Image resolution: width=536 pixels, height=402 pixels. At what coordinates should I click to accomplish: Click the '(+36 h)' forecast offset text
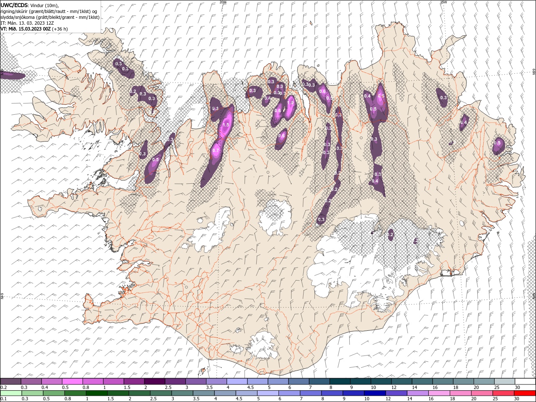pos(60,29)
